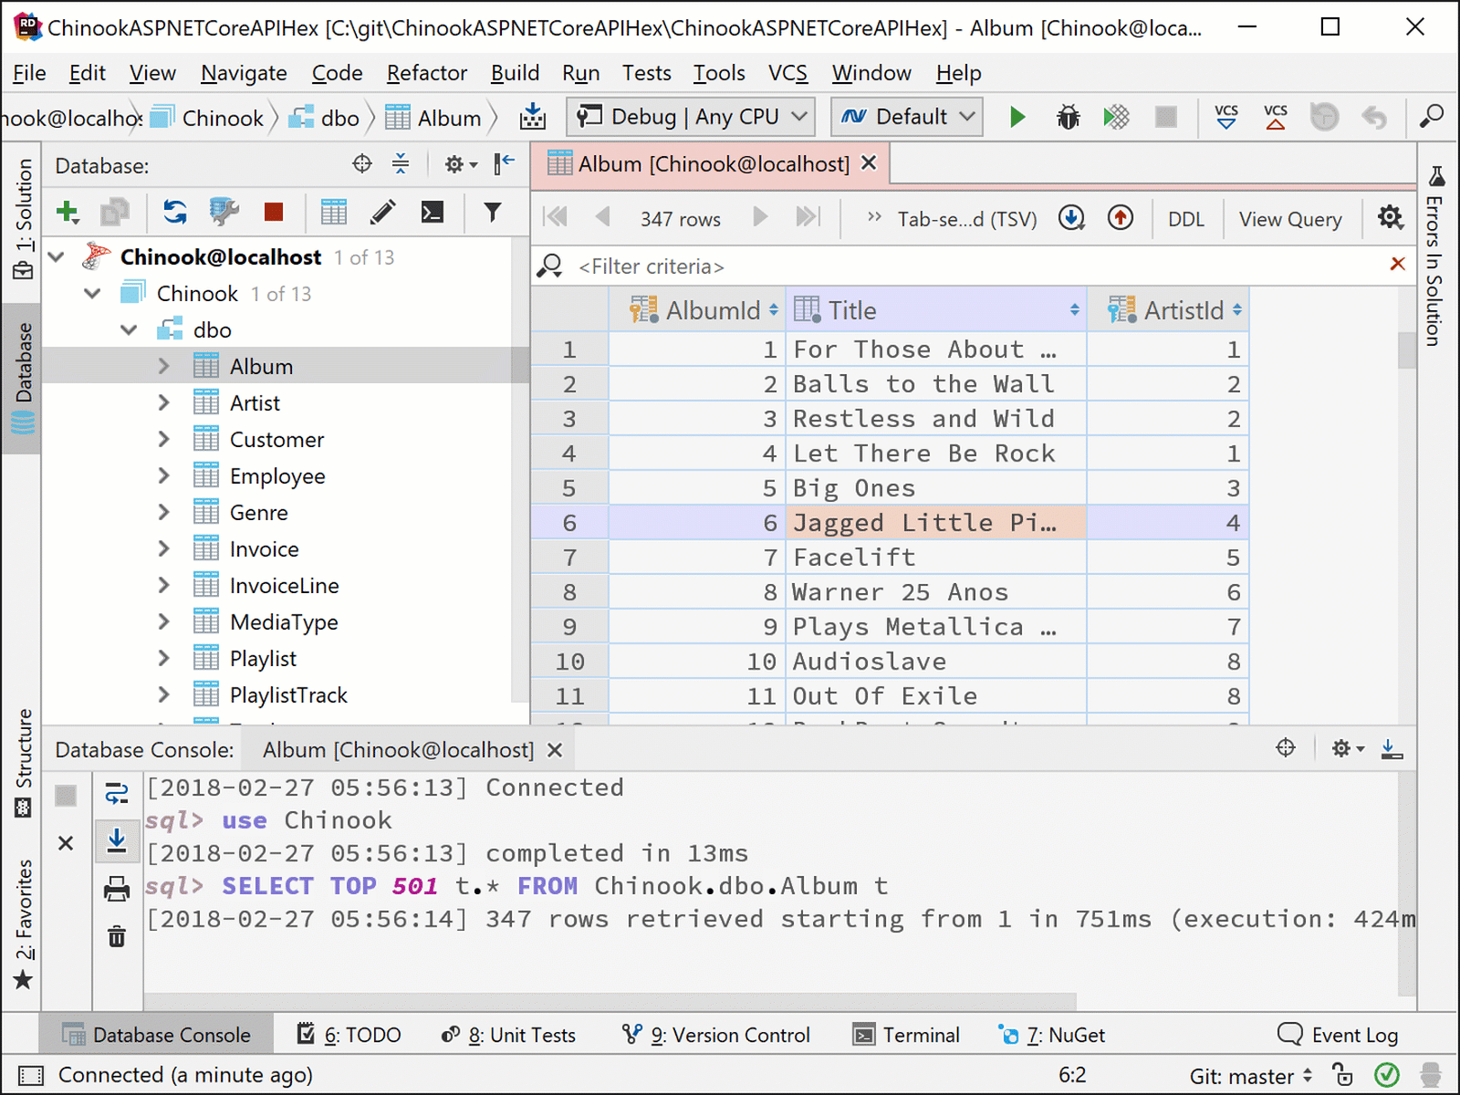Expand the Artist table node
Viewport: 1460px width, 1095px height.
(163, 402)
